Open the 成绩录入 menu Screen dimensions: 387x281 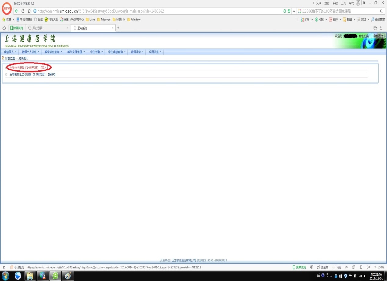[10, 52]
